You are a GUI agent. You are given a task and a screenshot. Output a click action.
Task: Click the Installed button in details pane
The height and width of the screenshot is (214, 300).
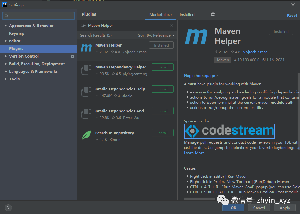281,31
